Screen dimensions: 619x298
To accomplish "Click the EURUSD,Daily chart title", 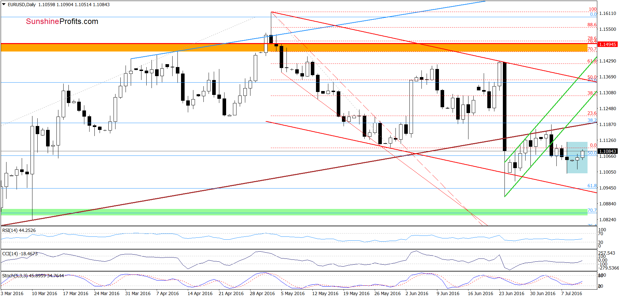I will (22, 5).
